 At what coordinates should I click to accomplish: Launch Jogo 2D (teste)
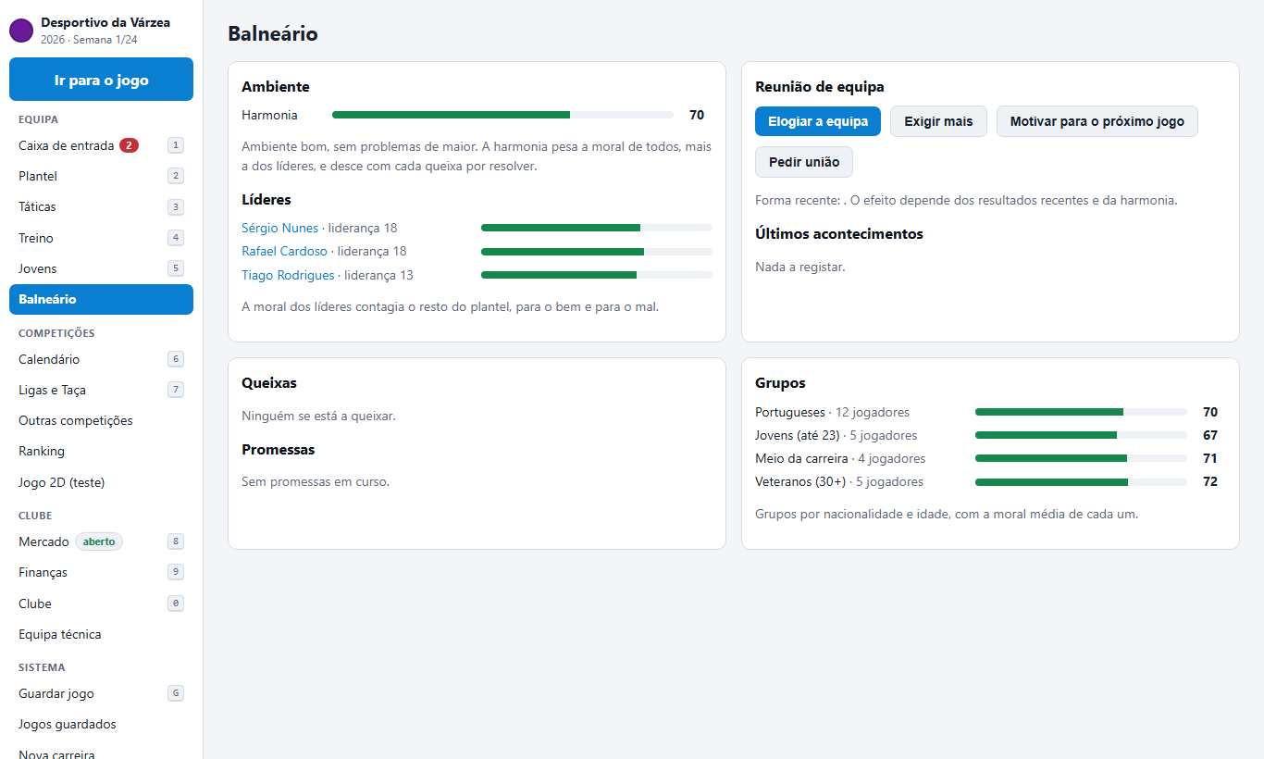click(x=101, y=482)
